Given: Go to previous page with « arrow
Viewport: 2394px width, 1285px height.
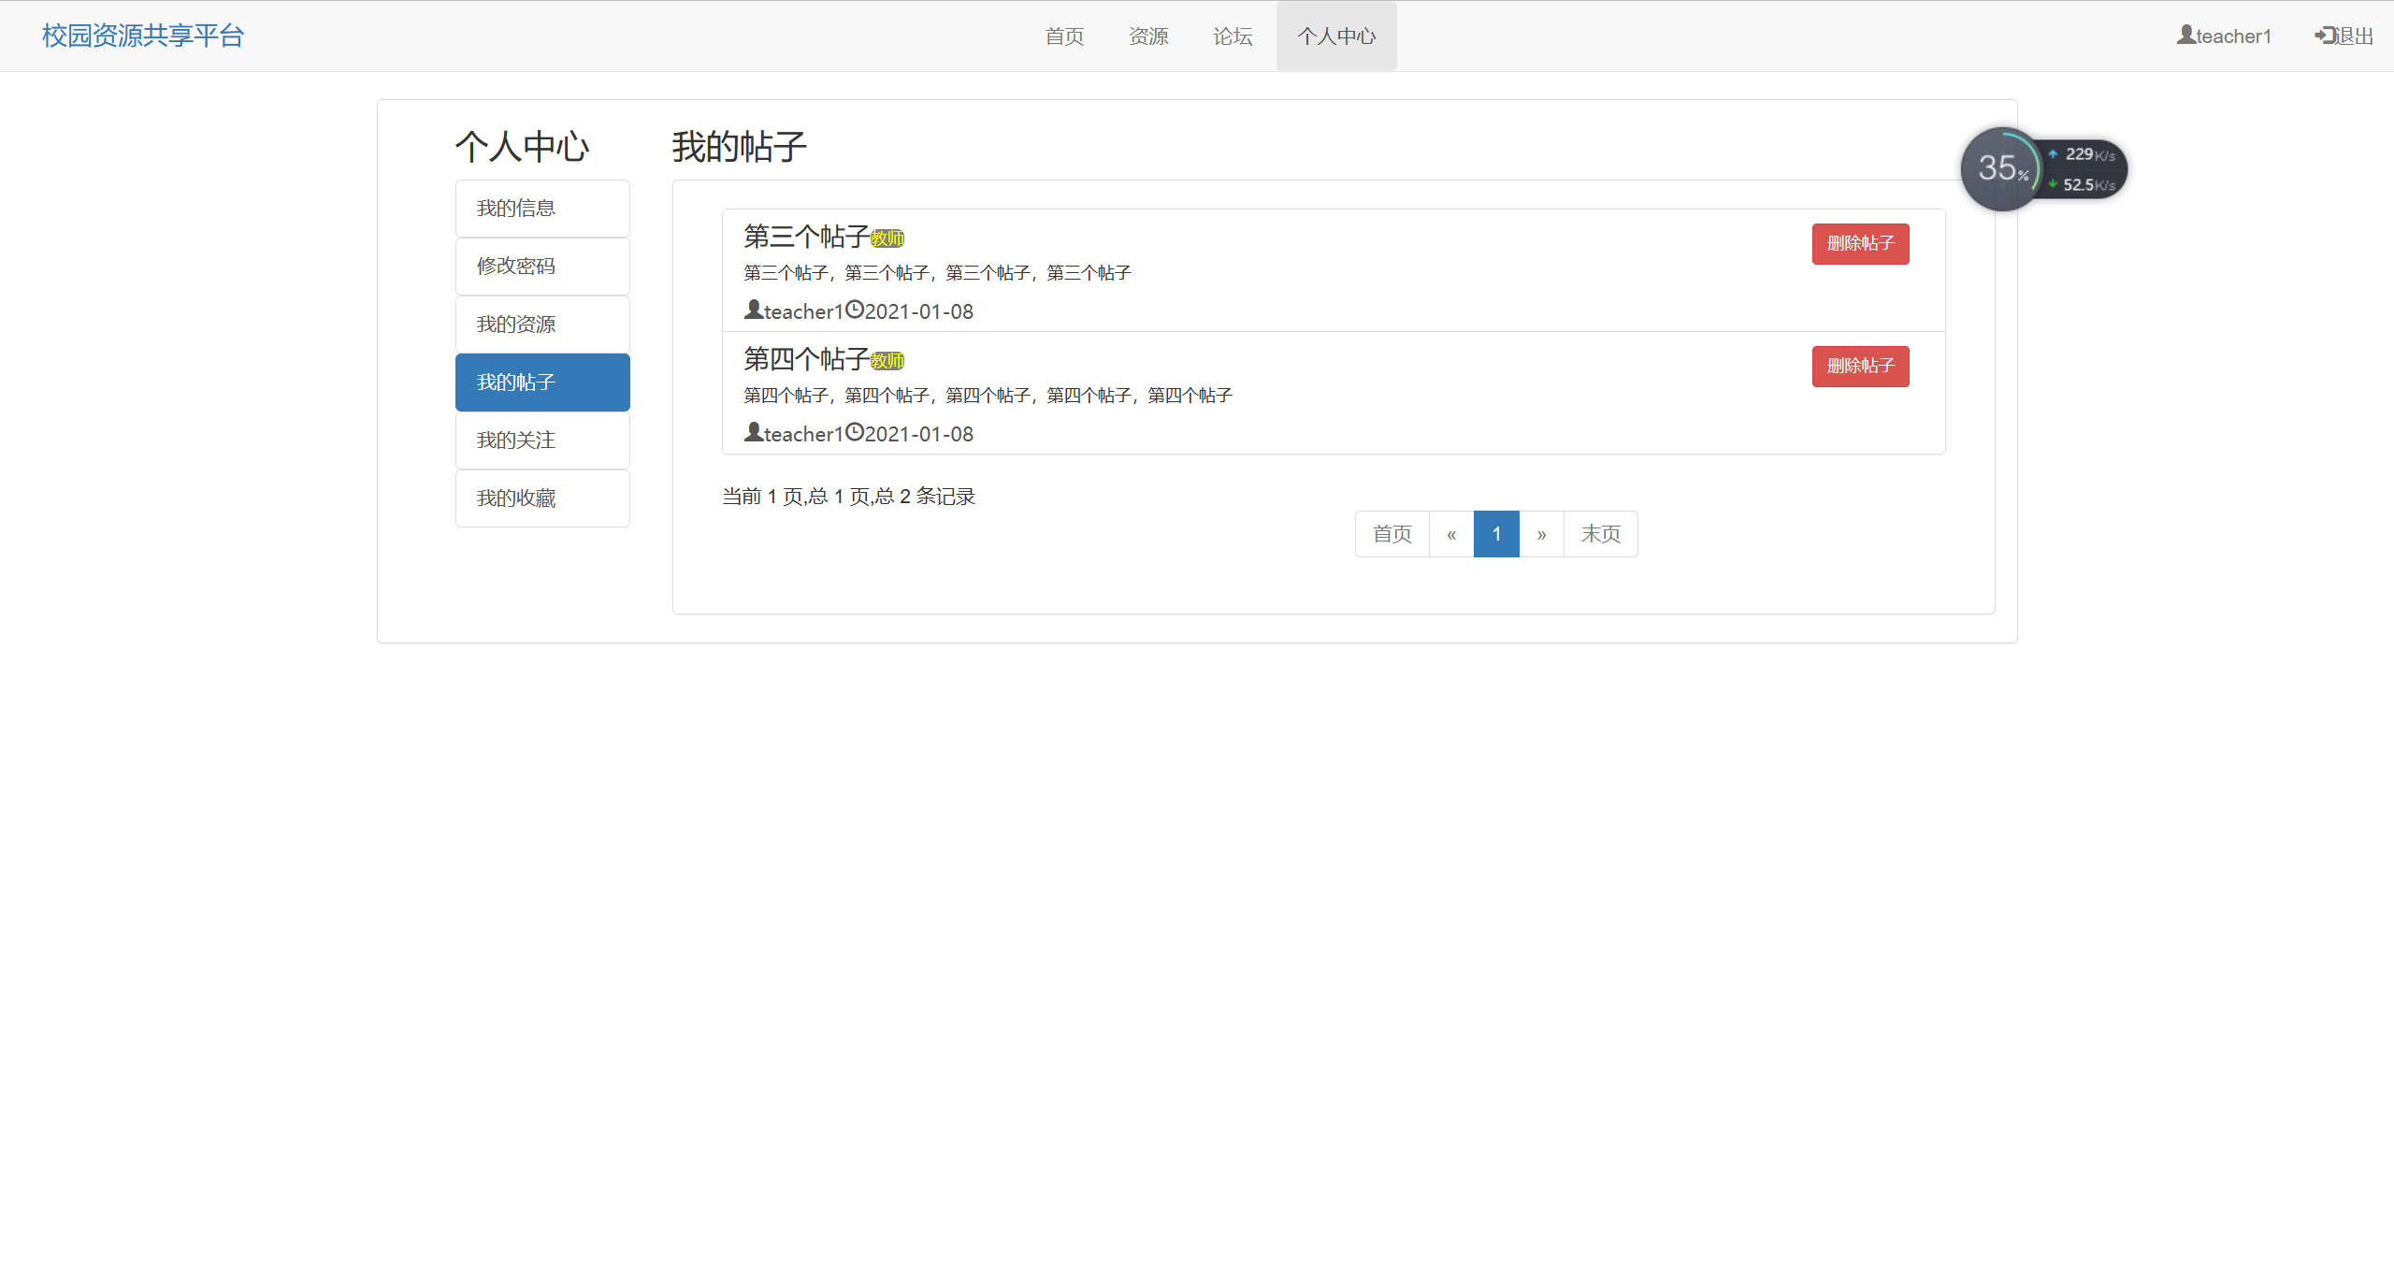Looking at the screenshot, I should (1451, 534).
